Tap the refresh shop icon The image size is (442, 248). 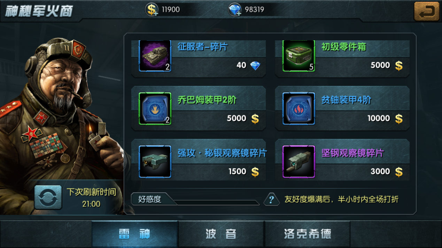(48, 197)
